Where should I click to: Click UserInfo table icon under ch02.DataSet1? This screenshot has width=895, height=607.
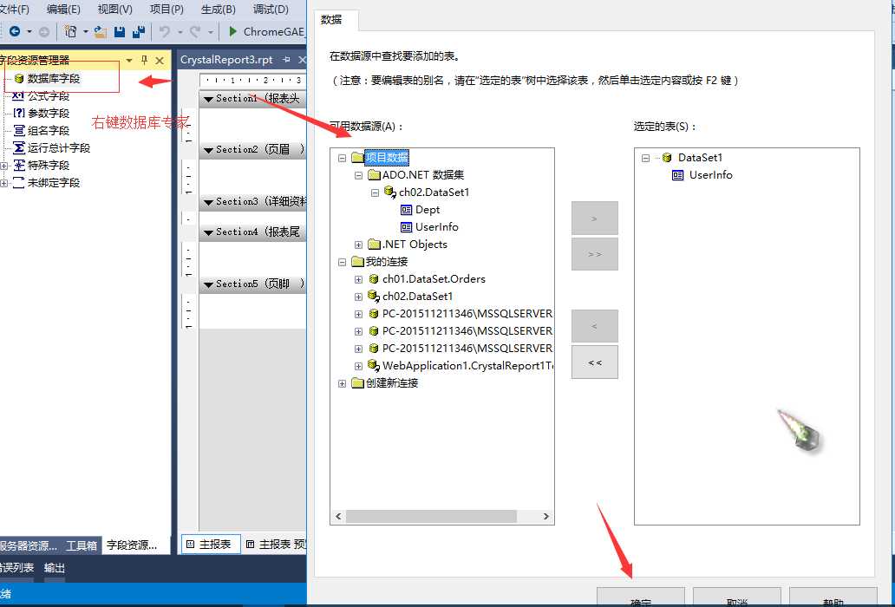pyautogui.click(x=407, y=227)
